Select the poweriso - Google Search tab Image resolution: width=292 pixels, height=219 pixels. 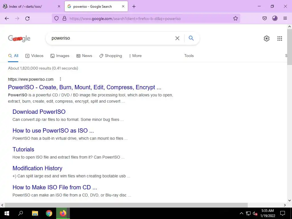coord(96,7)
